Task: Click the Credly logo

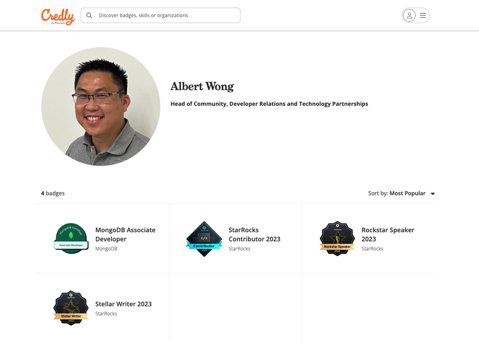Action: pos(57,16)
